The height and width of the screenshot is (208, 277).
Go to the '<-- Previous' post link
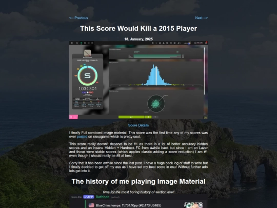tap(78, 18)
